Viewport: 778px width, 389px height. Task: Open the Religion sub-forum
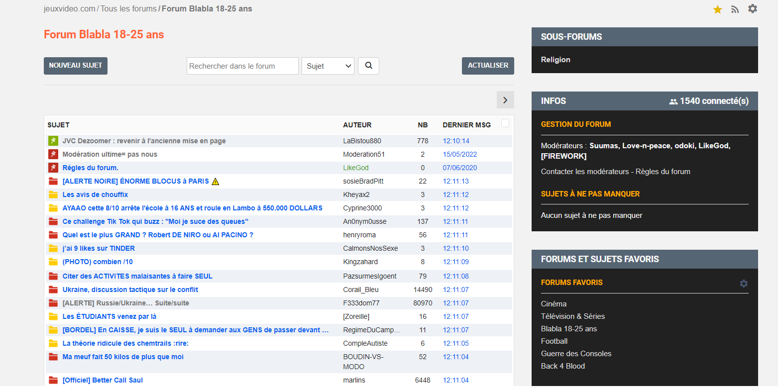click(x=556, y=60)
